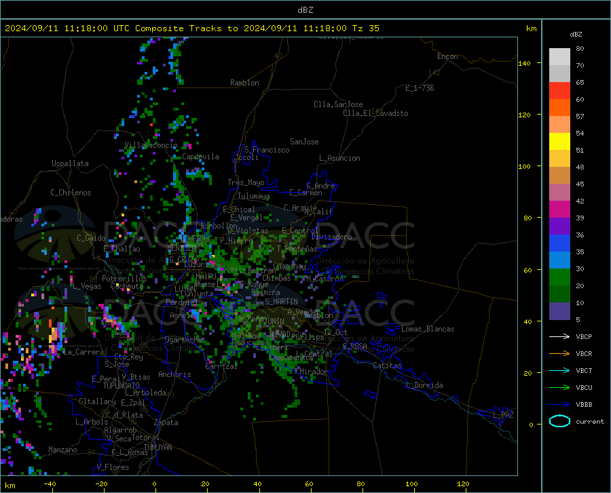Click the Lomas_Blancas map label
This screenshot has width=611, height=493.
(x=428, y=329)
